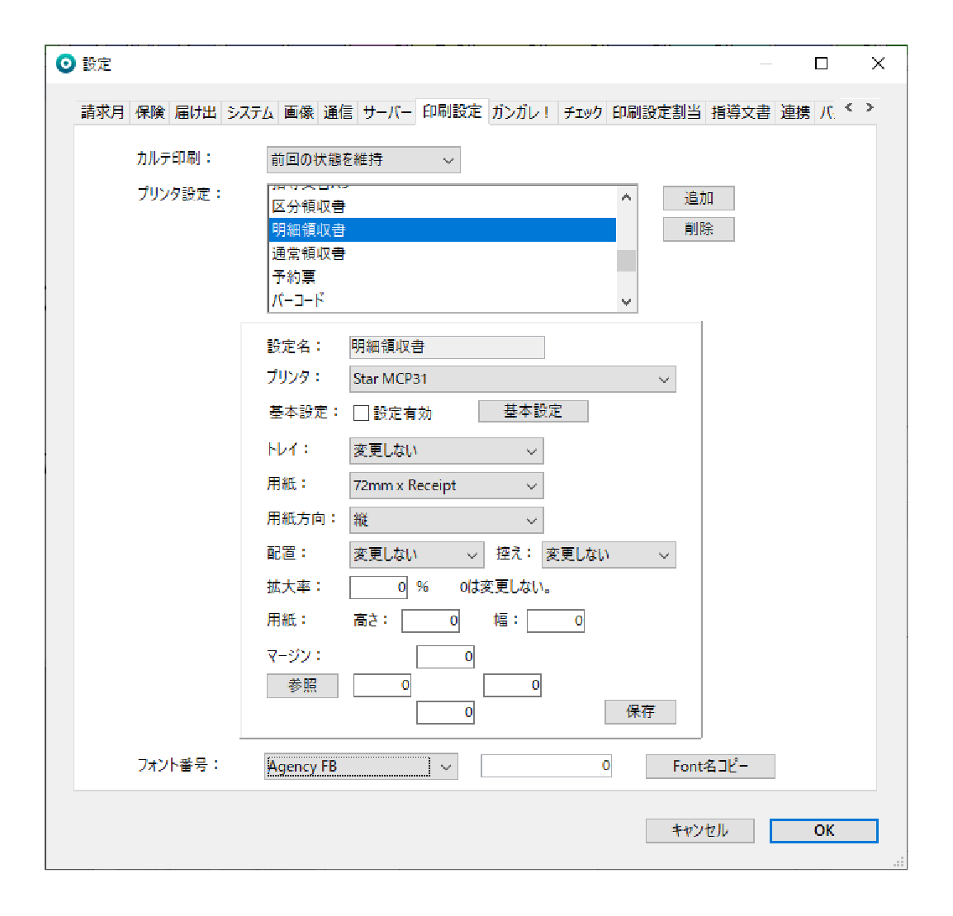Viewport: 953px width, 916px height.
Task: Expand the Star MCP31 printer dropdown
Action: (x=512, y=380)
